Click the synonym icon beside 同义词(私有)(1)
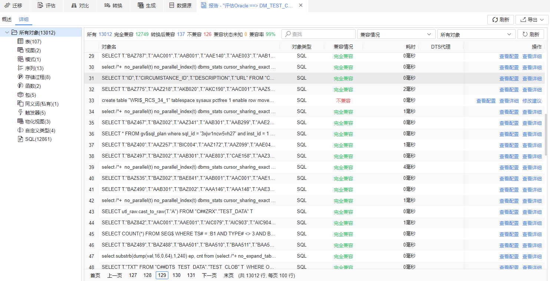 20,104
